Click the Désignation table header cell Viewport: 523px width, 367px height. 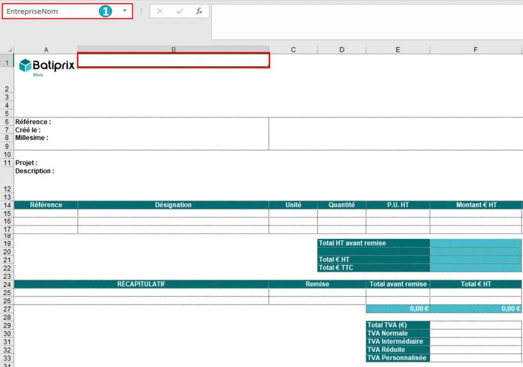pyautogui.click(x=173, y=205)
